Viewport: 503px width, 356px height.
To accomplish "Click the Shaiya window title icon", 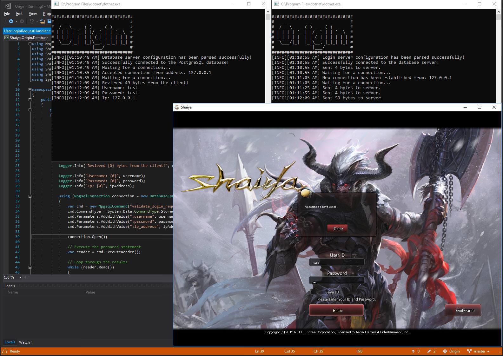I will pos(177,107).
